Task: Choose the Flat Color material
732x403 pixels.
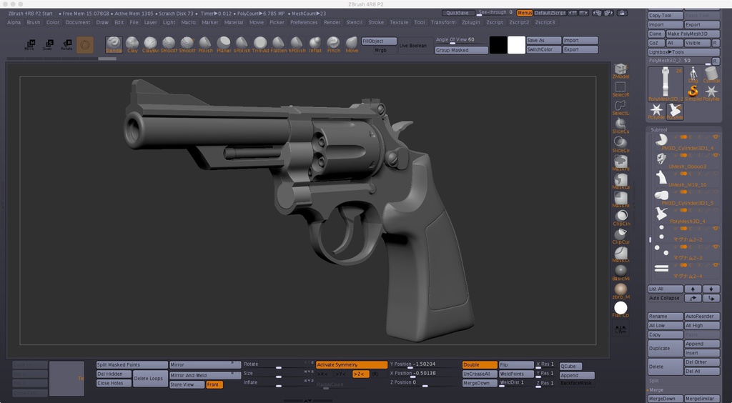Action: click(620, 309)
